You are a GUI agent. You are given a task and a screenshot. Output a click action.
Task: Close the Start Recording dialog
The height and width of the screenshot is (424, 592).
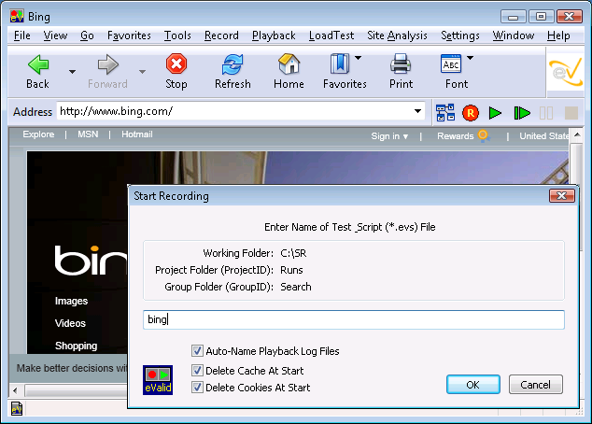point(562,195)
